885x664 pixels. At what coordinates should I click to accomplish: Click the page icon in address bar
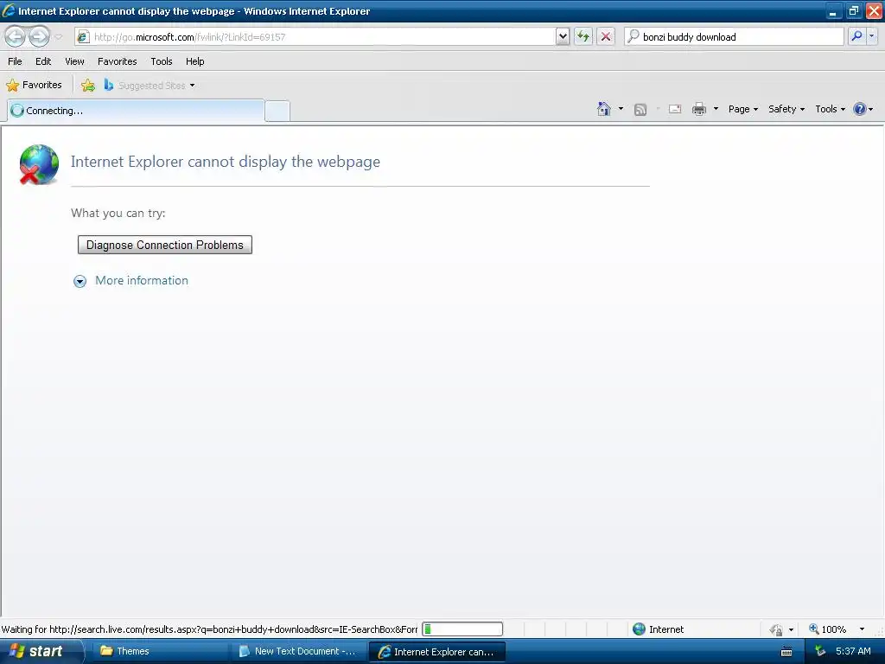click(x=84, y=36)
